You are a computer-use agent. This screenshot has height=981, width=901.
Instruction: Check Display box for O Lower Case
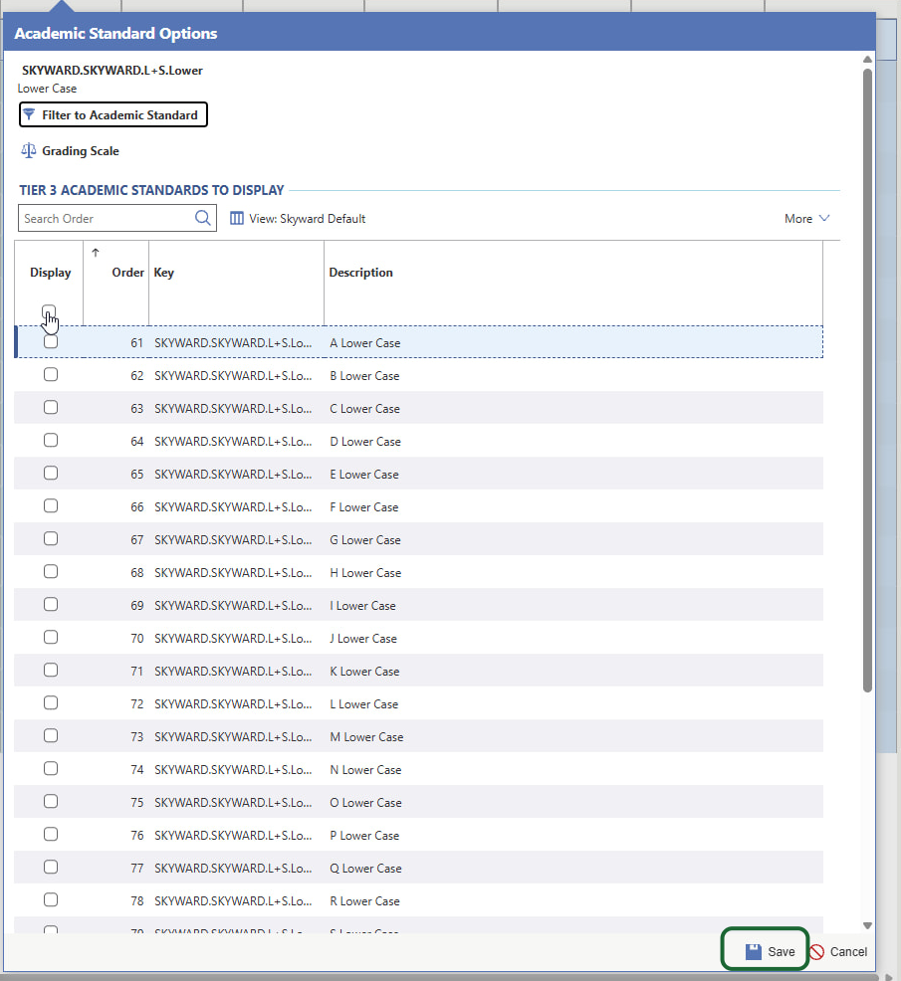[x=51, y=802]
